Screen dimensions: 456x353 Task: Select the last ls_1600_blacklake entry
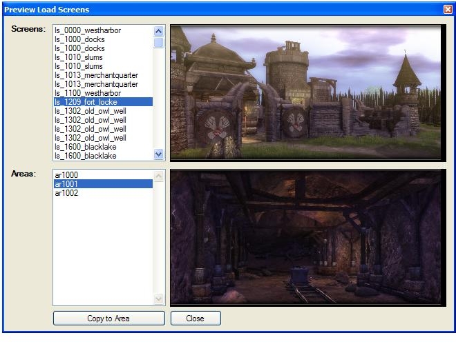86,156
